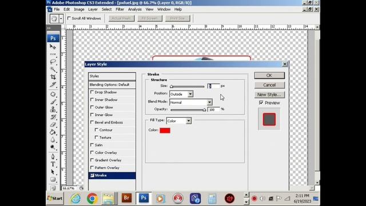Select the Brush tool
Image resolution: width=366 pixels, height=206 pixels.
pos(53,102)
